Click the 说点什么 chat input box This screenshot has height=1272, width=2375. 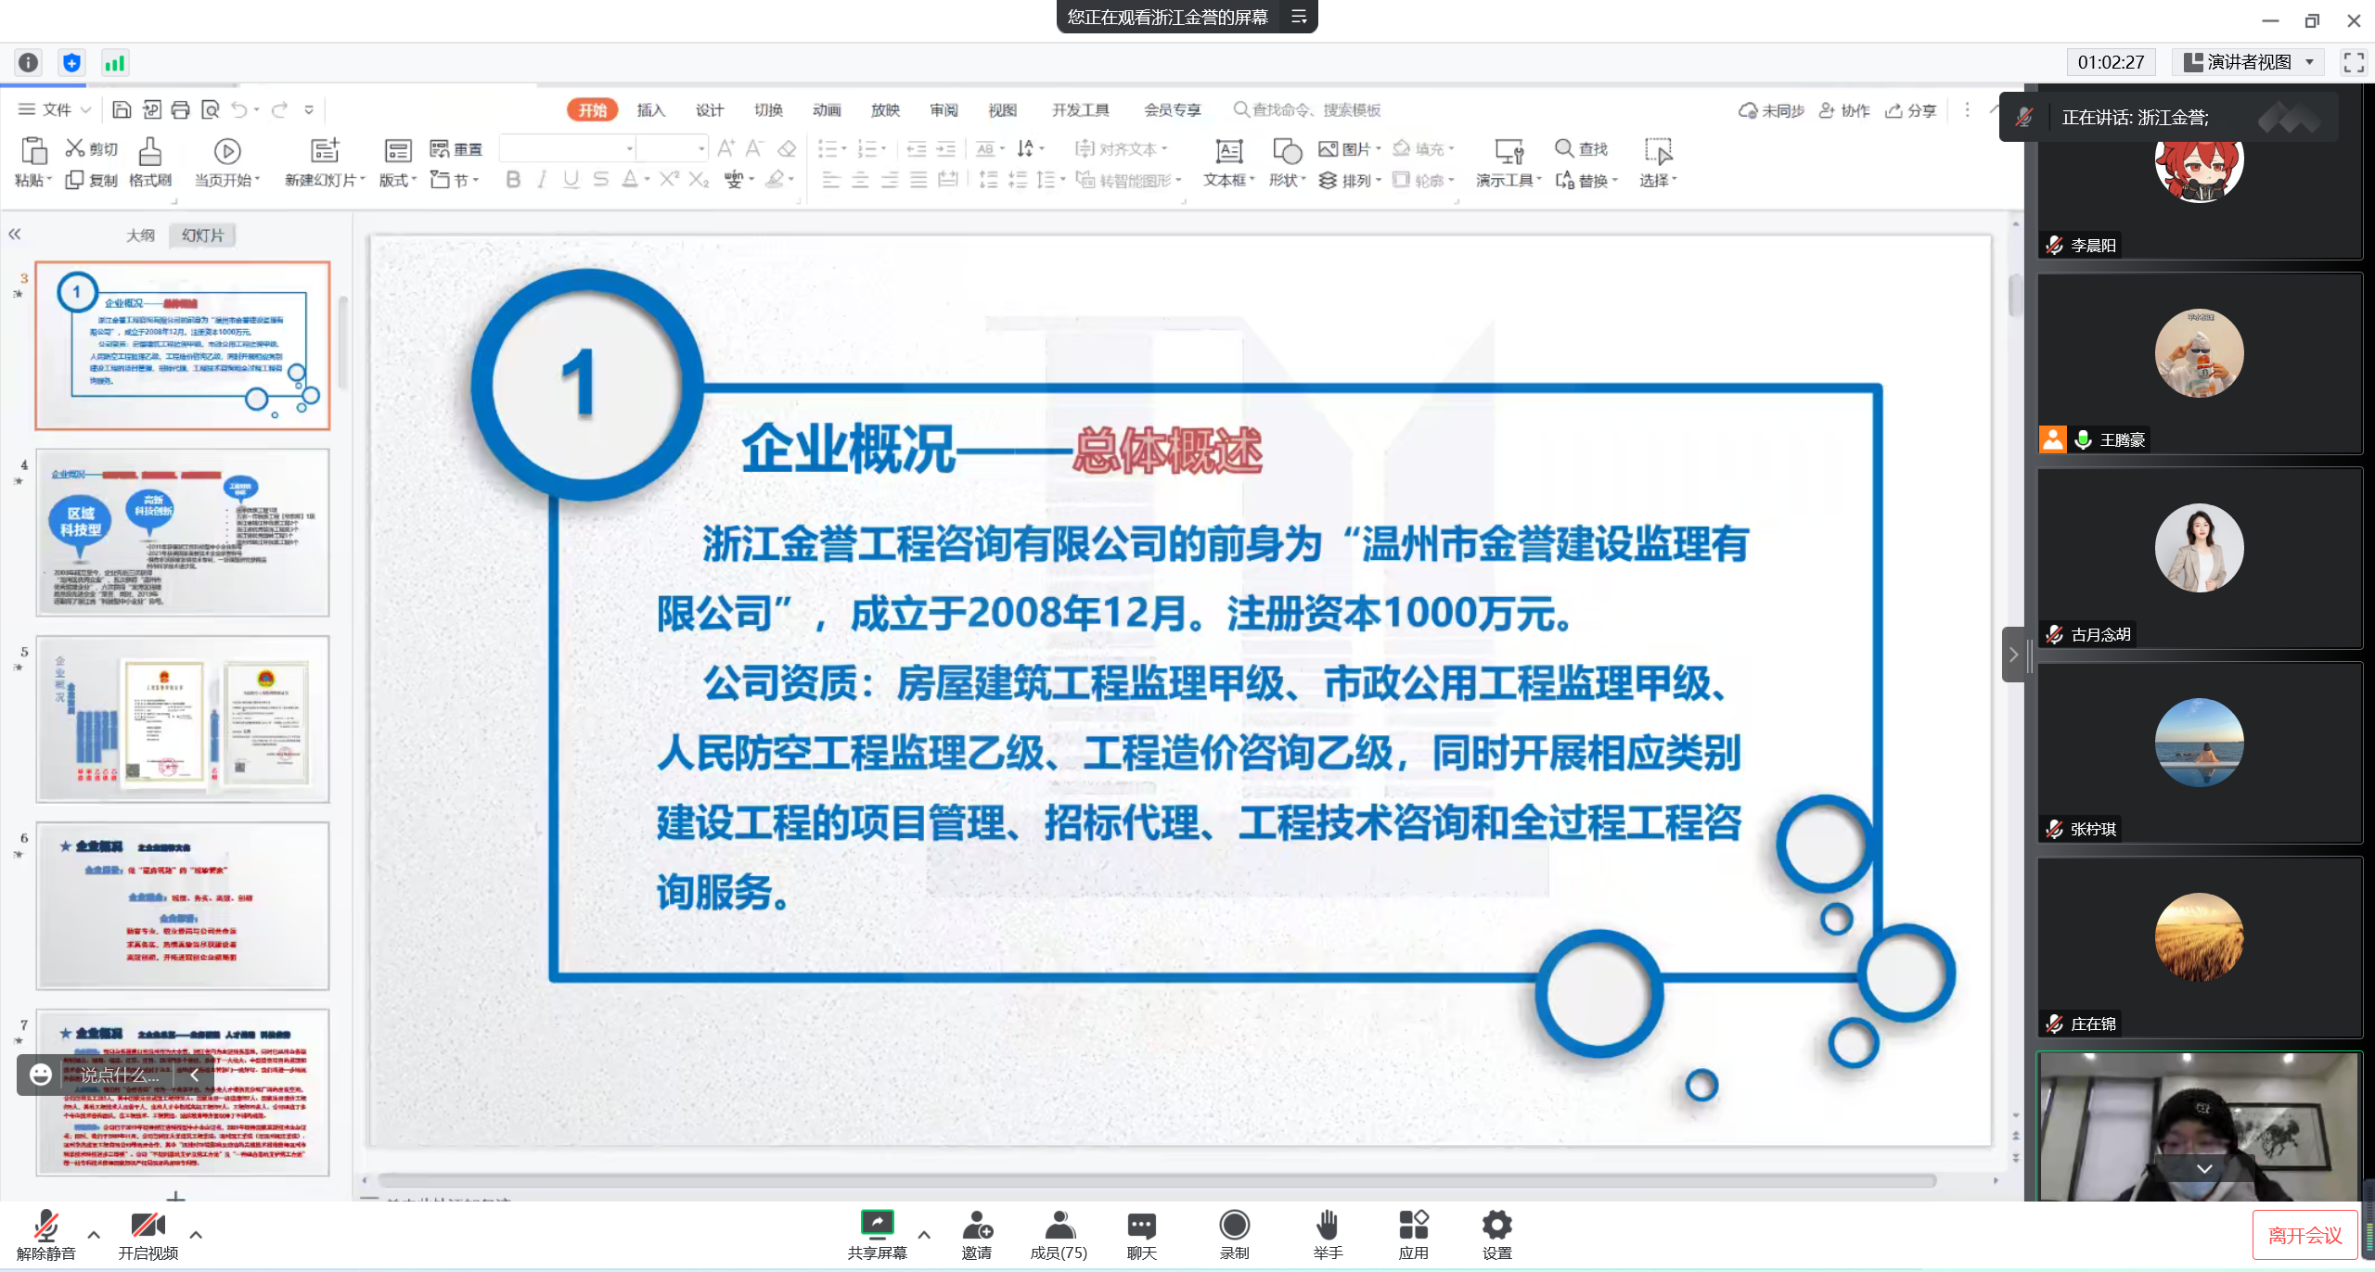[x=121, y=1075]
